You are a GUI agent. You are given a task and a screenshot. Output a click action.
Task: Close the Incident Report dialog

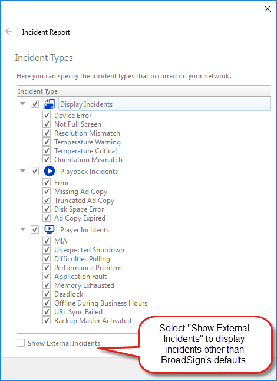tap(268, 9)
